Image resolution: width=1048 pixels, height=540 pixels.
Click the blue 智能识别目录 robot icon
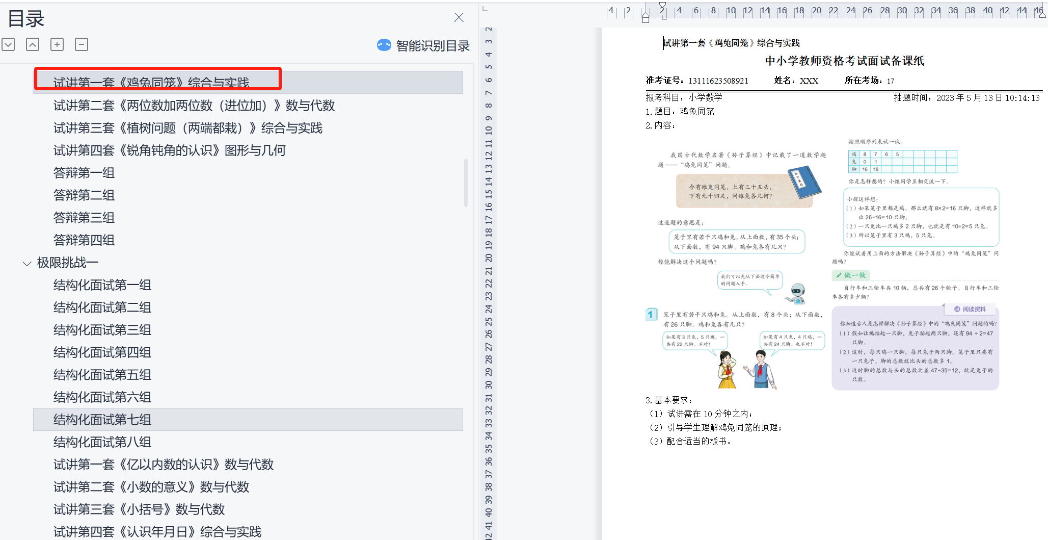384,45
